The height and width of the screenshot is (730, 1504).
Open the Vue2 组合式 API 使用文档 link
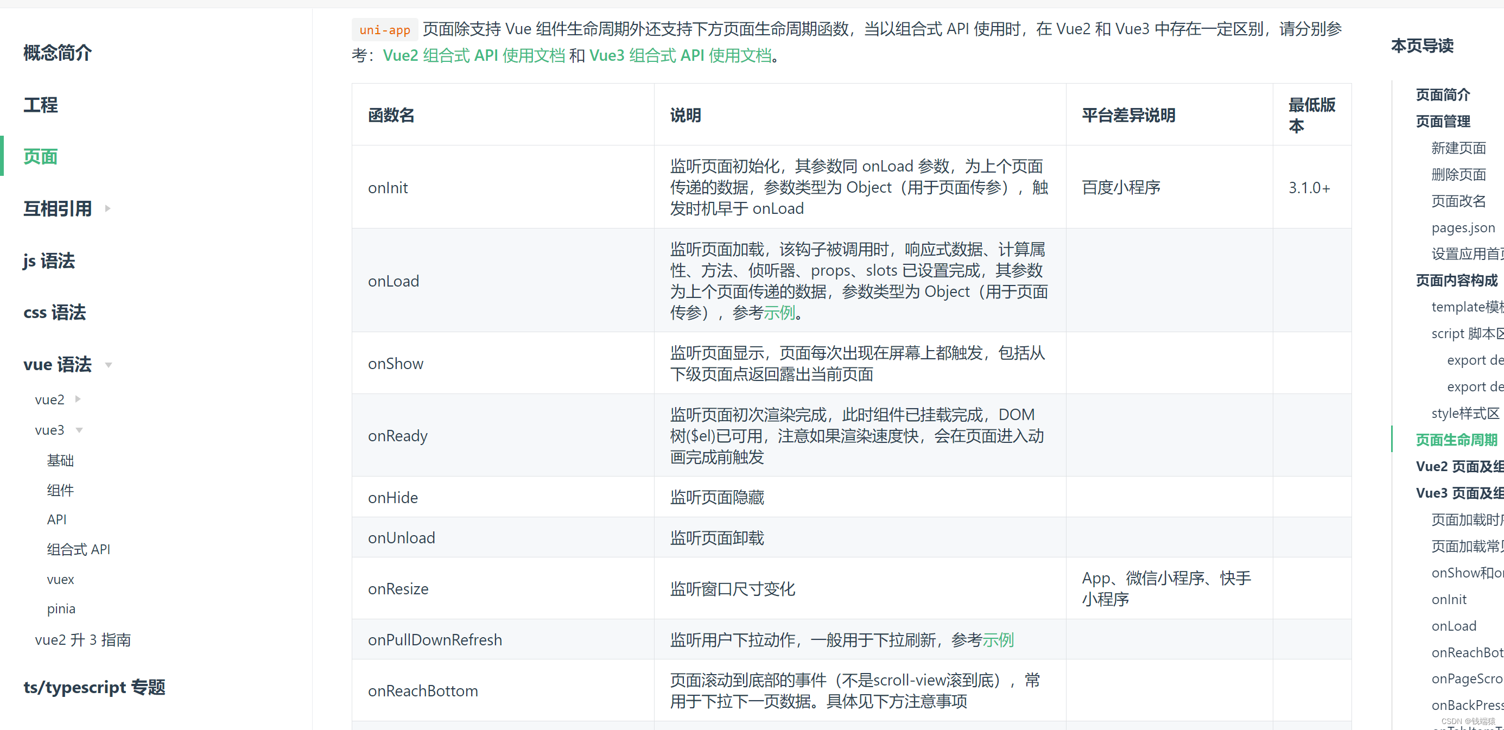[x=473, y=55]
